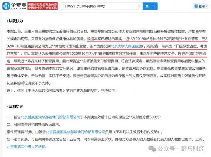Click the red slogan banner beside logo
The height and width of the screenshot is (157, 211).
[43, 6]
